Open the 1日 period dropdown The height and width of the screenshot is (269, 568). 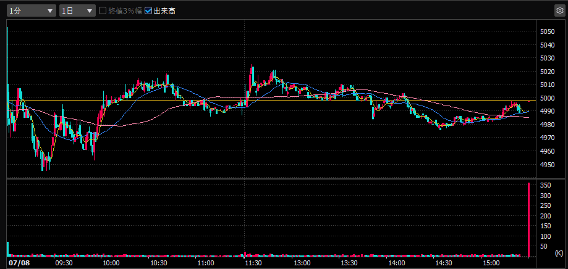[77, 11]
